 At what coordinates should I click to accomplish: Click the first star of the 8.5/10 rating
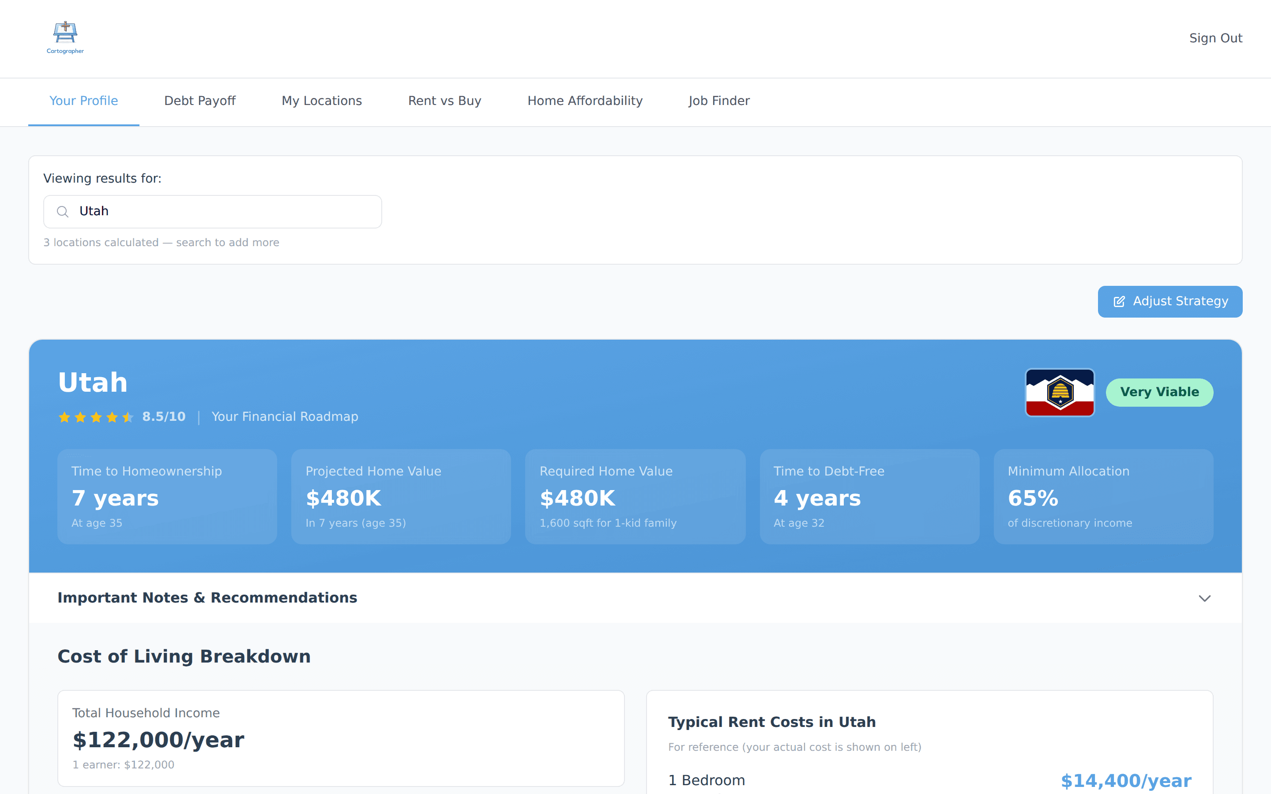coord(64,416)
